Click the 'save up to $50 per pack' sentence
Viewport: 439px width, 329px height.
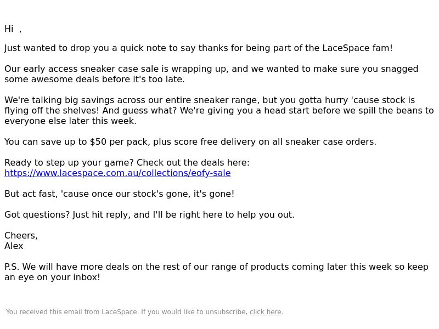point(190,142)
